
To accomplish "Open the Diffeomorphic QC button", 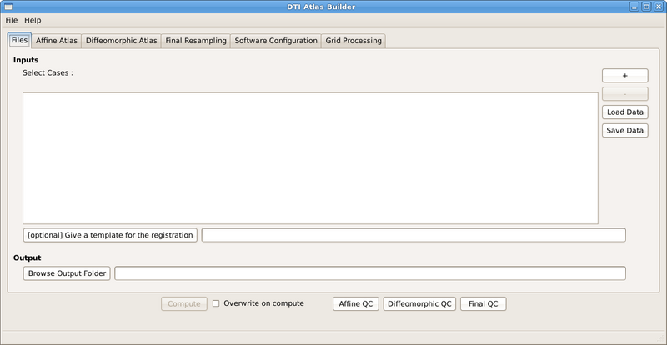I will [x=419, y=303].
